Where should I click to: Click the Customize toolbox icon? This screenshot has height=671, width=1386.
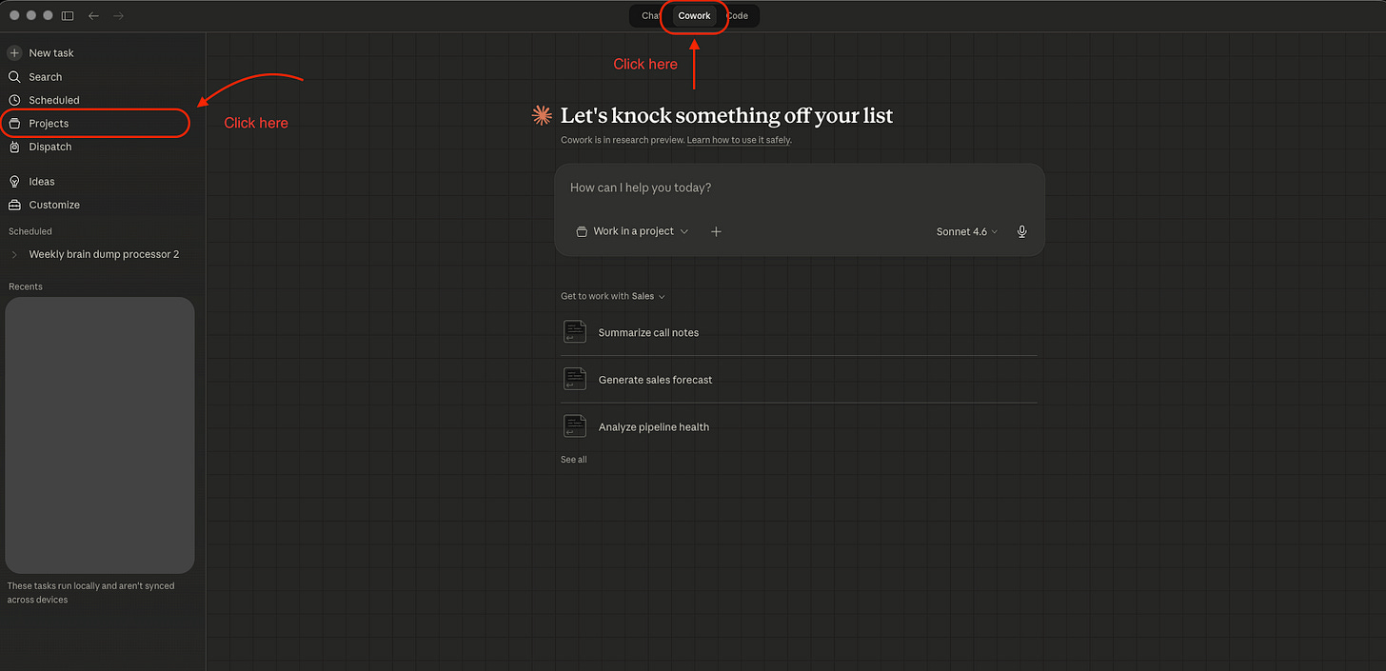pos(14,205)
